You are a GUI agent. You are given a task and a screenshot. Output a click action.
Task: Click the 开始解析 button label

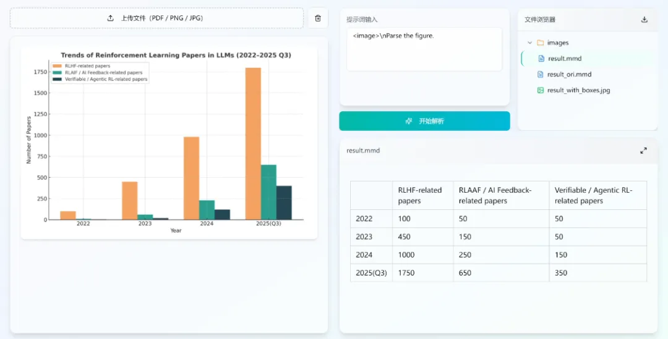coord(431,121)
